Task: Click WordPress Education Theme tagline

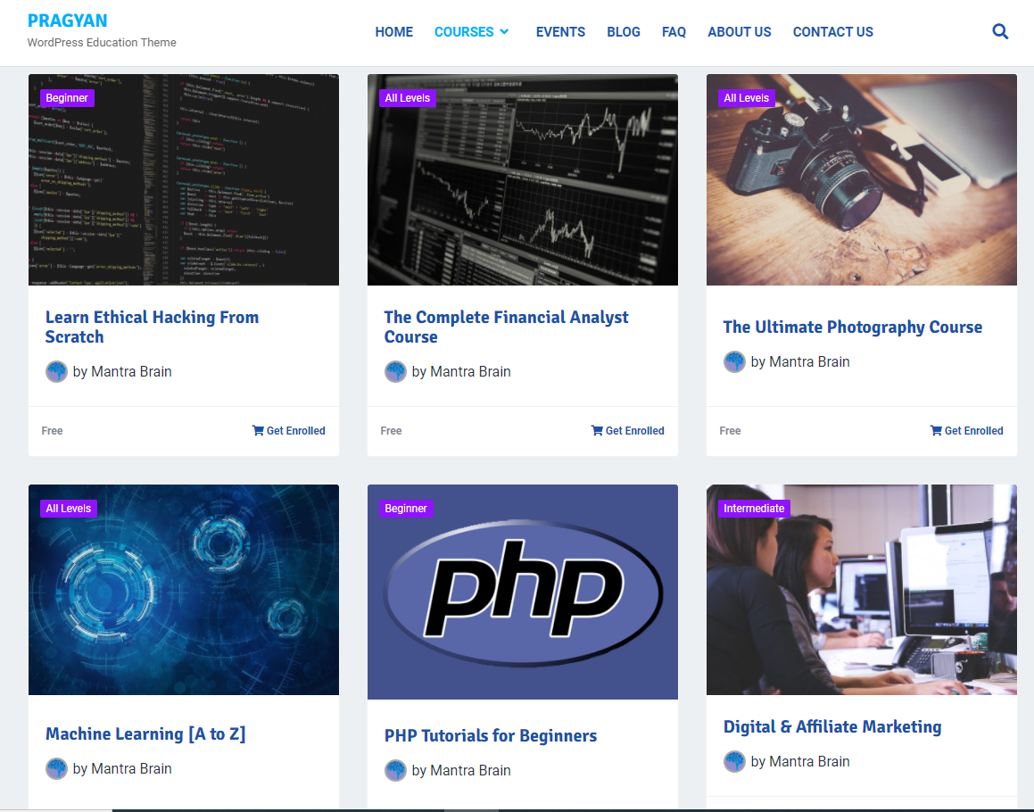Action: [102, 42]
